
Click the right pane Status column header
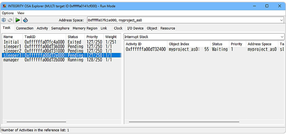[x=220, y=44]
